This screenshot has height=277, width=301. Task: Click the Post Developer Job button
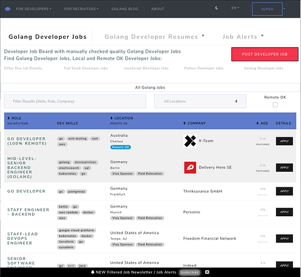point(265,55)
